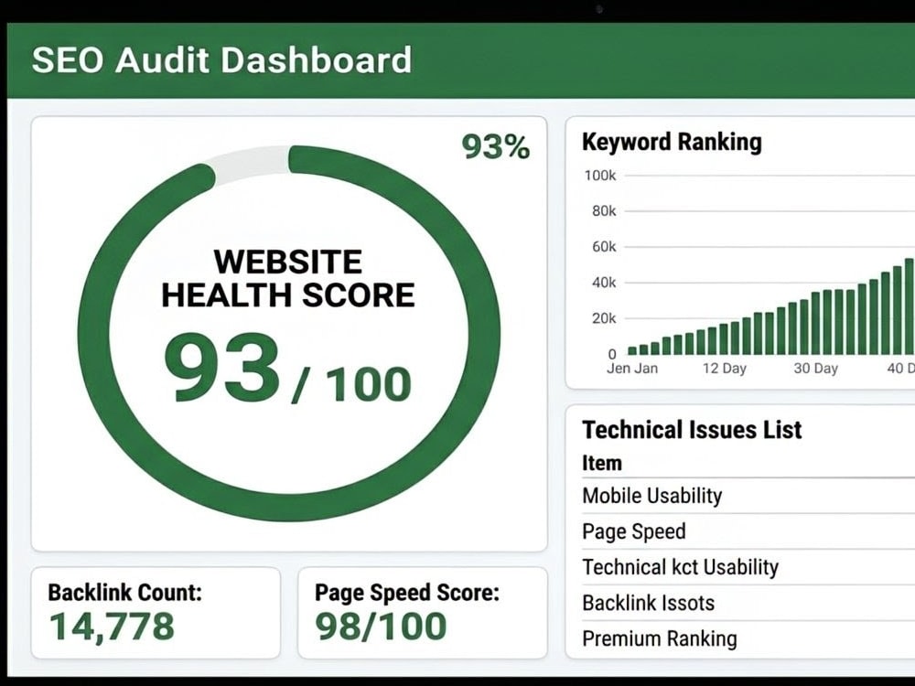Click the Jen Jan axis label
Screen dimensions: 915x686
(632, 368)
